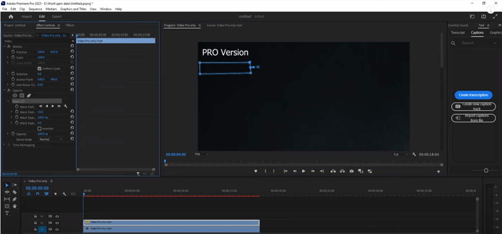This screenshot has width=502, height=234.
Task: Toggle Snap in timeline magnet icon
Action: (x=38, y=194)
